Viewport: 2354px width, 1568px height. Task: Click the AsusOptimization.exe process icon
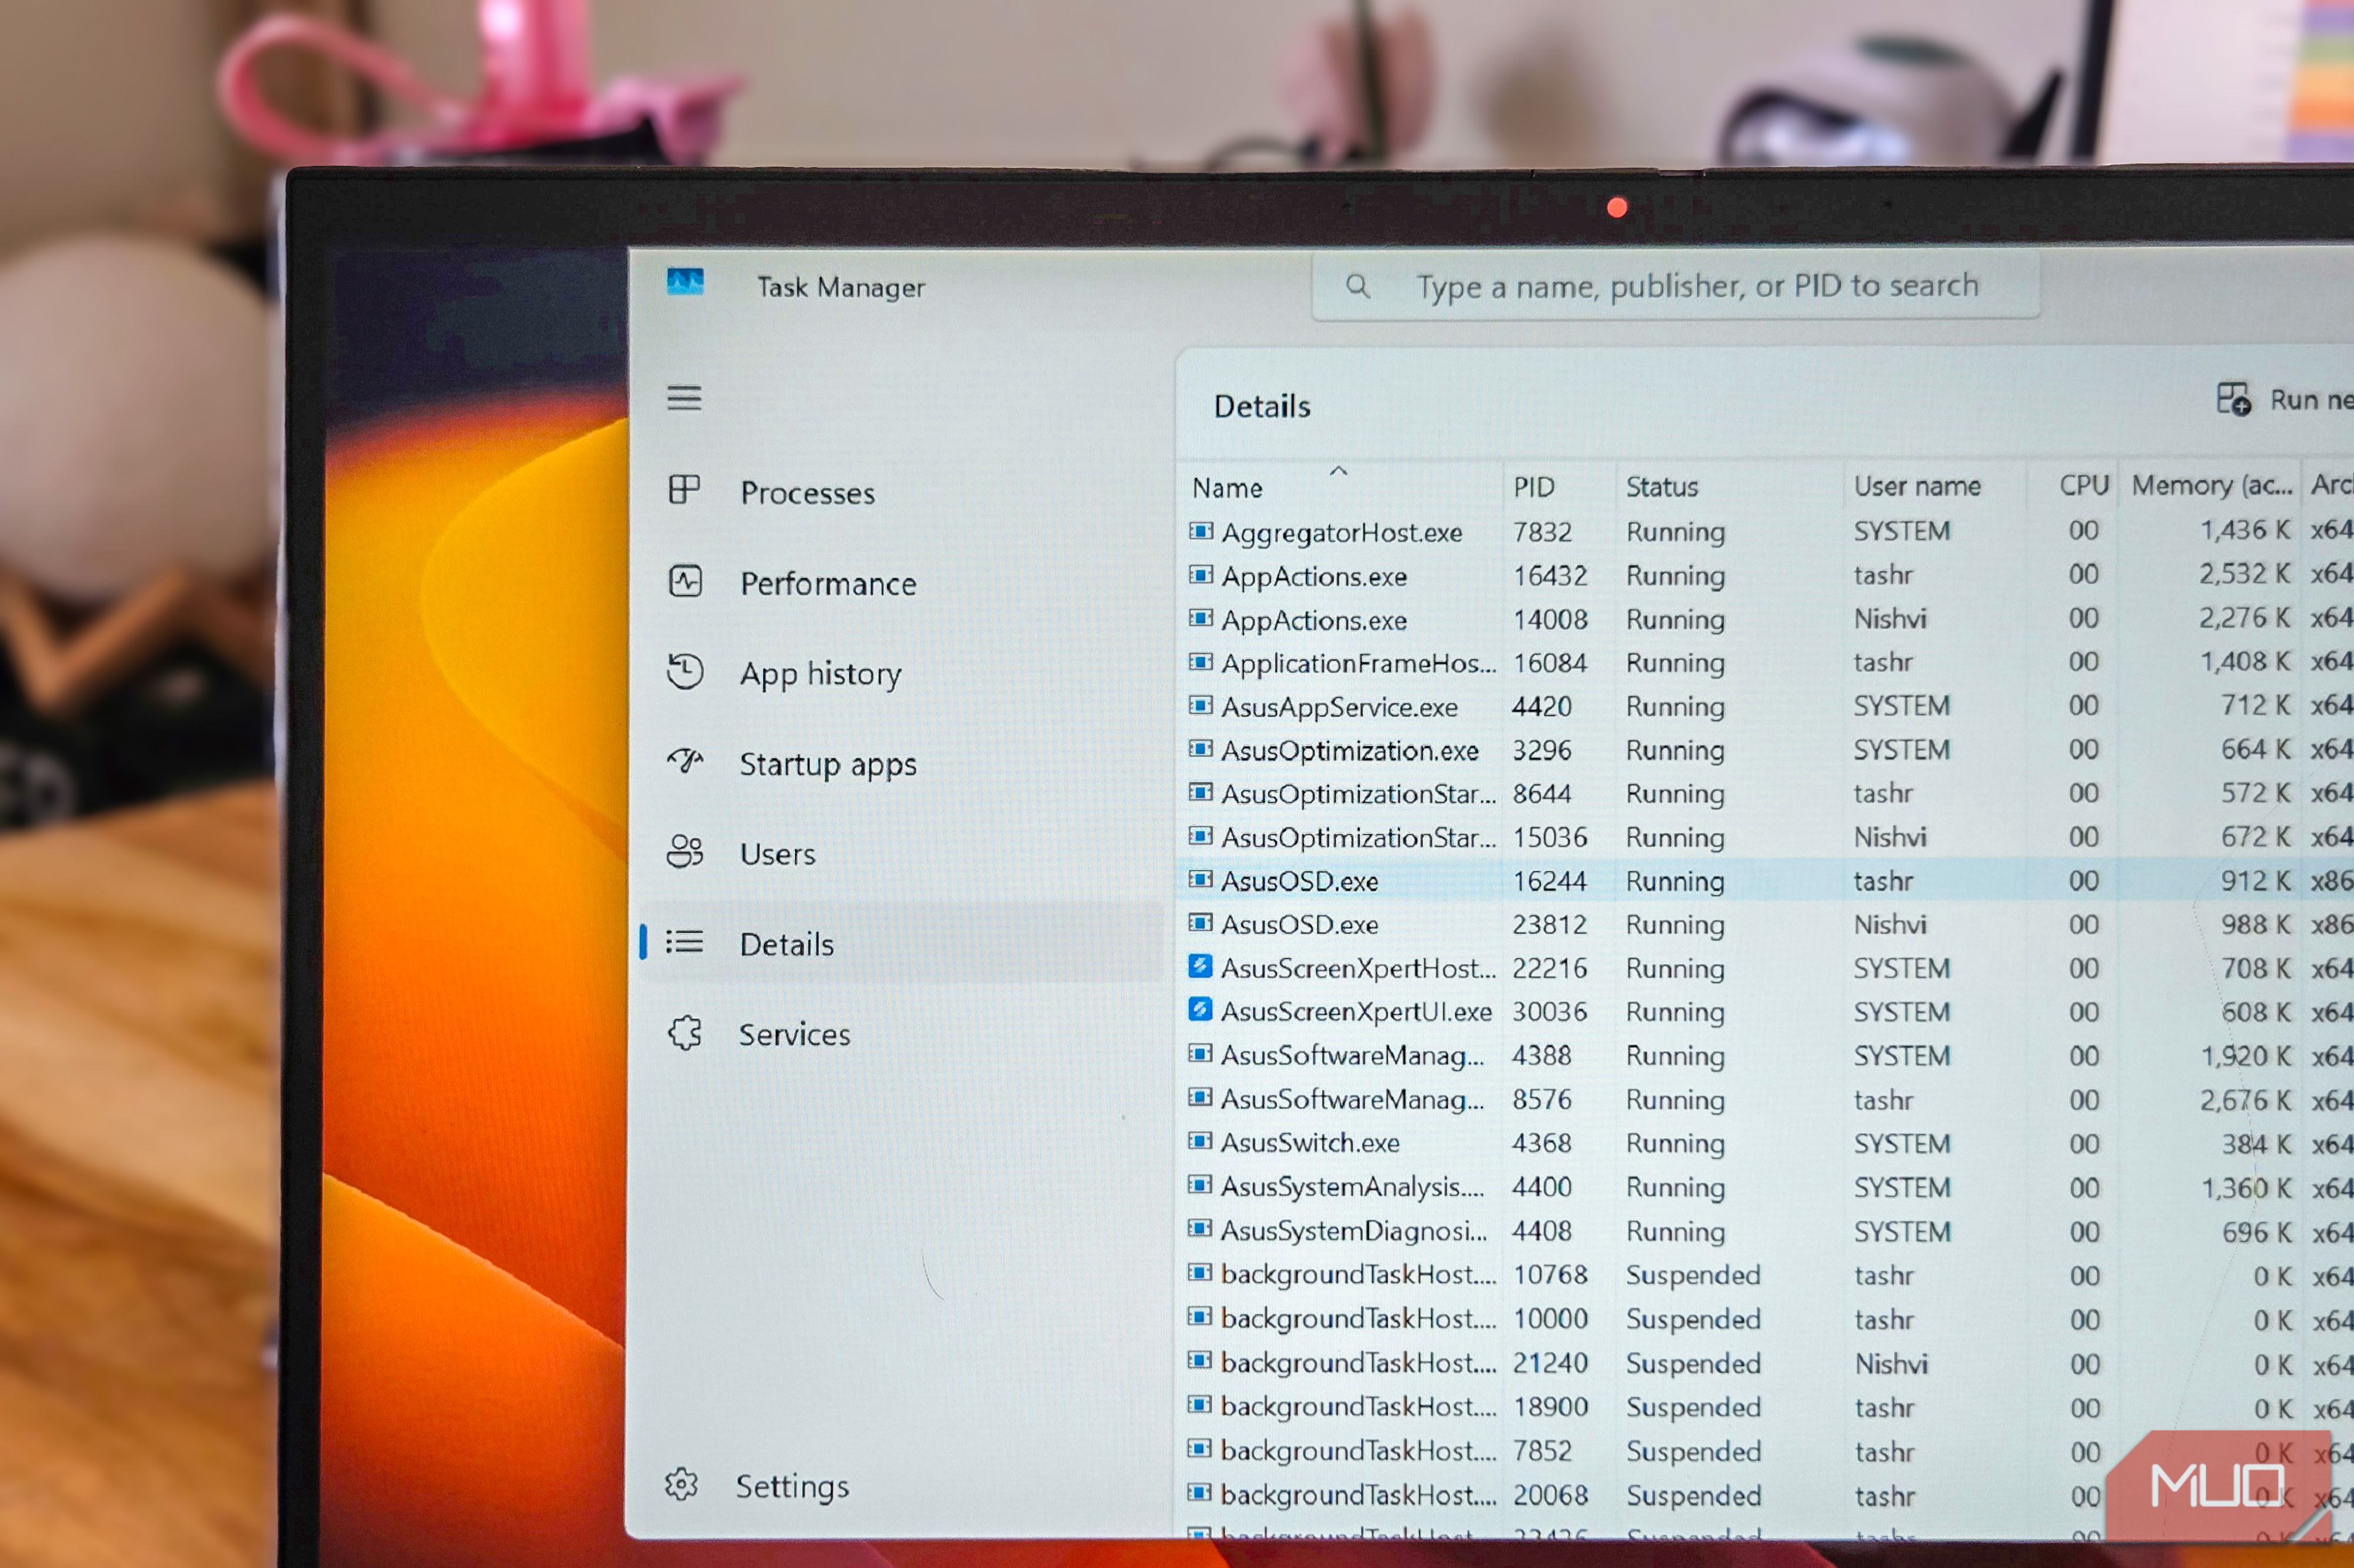(1201, 749)
